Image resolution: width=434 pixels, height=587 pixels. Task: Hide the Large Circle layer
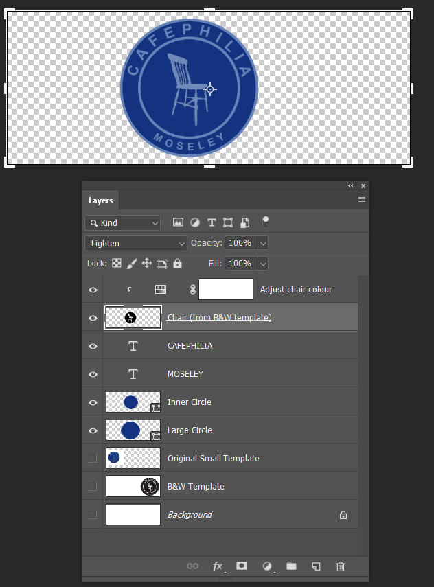pos(93,430)
